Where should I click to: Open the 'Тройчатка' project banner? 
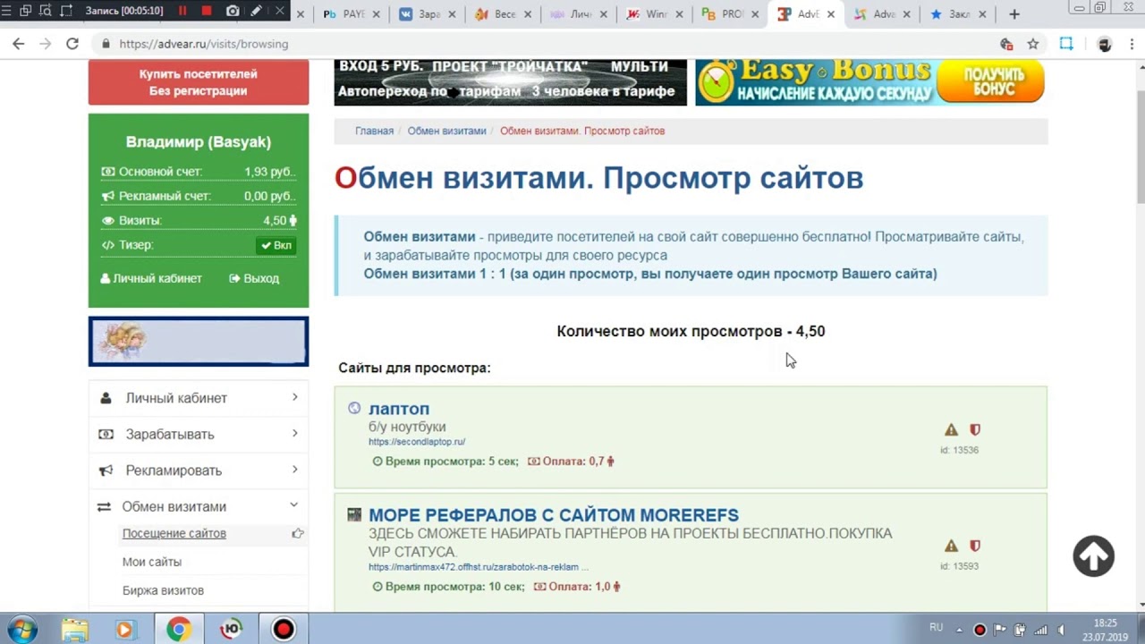tap(510, 82)
